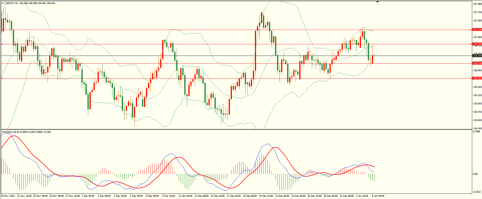
Task: Click the 6 Jan 00:00 time axis label
Action: click(x=378, y=196)
